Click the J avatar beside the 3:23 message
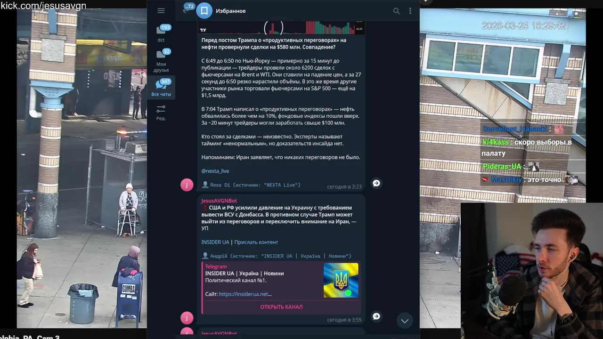603x339 pixels. pyautogui.click(x=187, y=185)
